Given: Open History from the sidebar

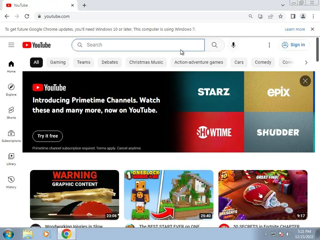Looking at the screenshot, I should point(11,182).
